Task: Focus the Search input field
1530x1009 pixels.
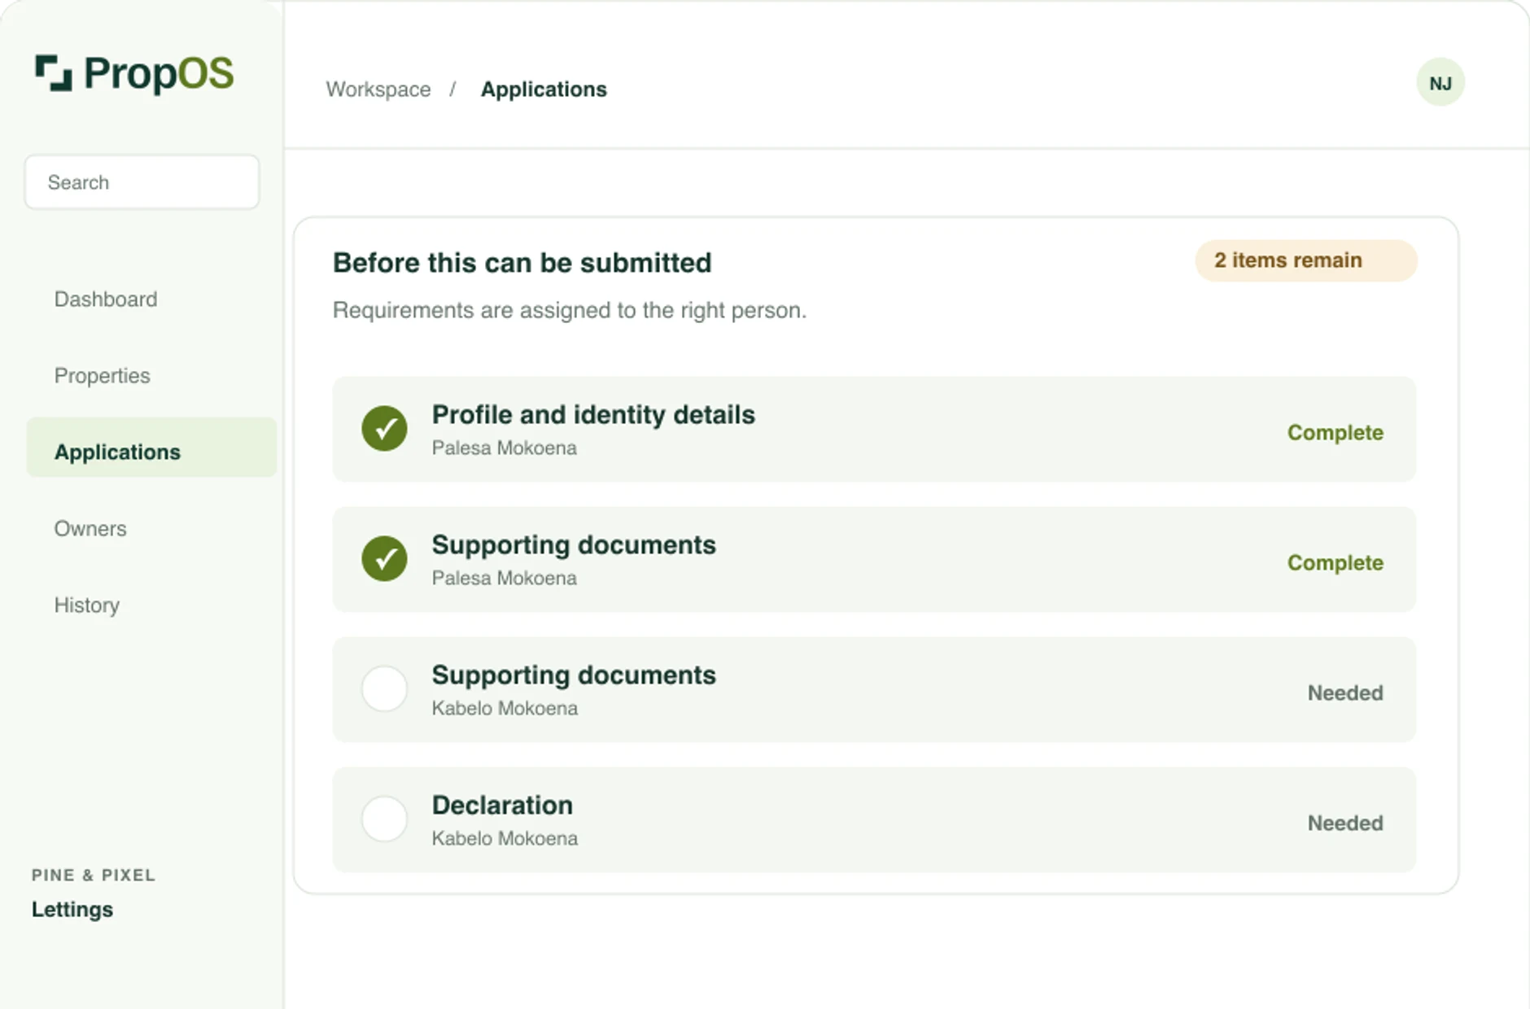Action: [142, 182]
